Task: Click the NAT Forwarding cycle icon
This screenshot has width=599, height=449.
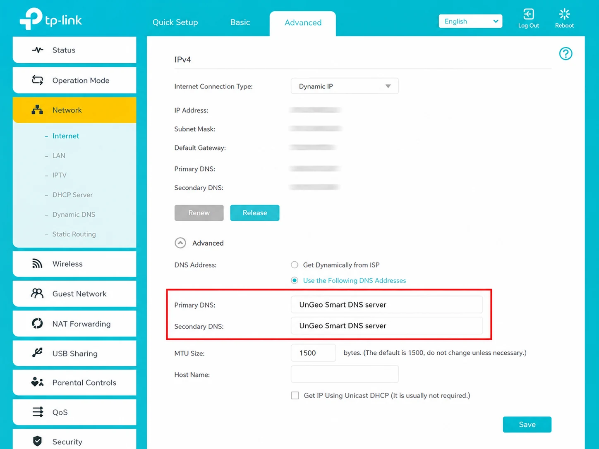Action: pos(37,323)
